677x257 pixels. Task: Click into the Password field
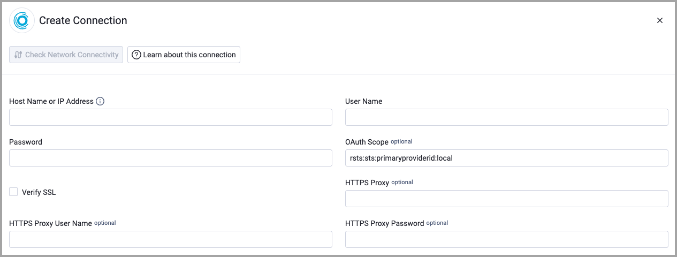(171, 158)
